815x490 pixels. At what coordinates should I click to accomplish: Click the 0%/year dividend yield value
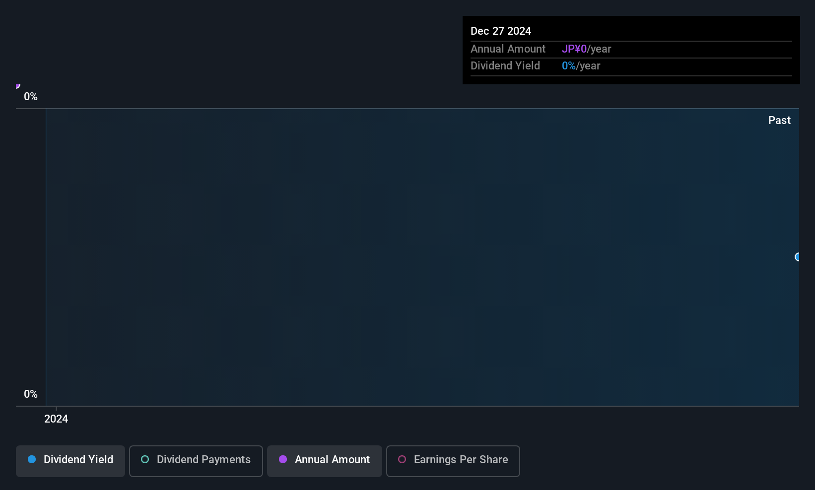pyautogui.click(x=581, y=65)
